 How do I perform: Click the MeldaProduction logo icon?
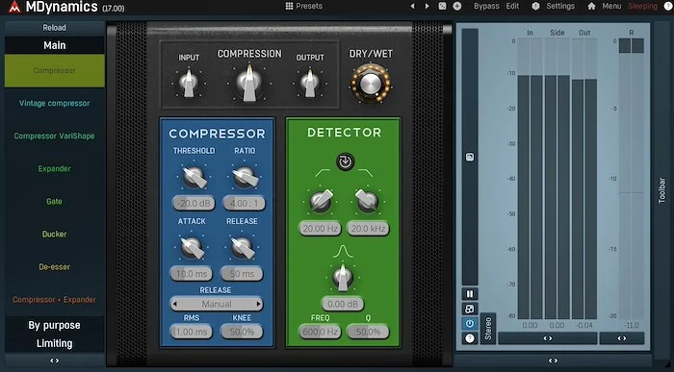pyautogui.click(x=14, y=7)
